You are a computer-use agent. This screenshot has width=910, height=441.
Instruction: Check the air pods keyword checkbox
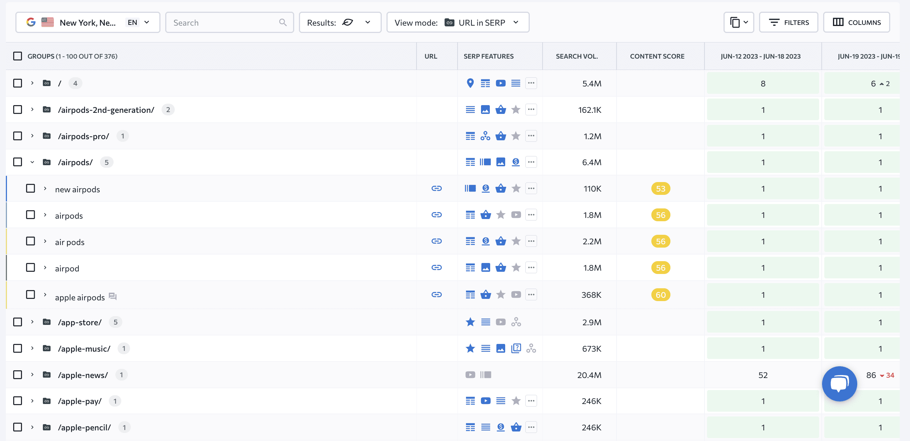[x=31, y=241]
